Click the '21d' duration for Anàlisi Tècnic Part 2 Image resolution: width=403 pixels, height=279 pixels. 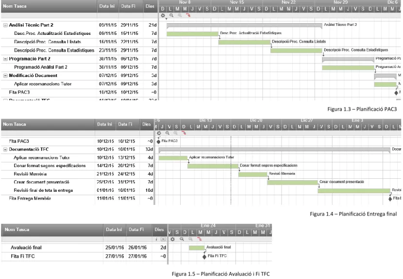point(152,25)
